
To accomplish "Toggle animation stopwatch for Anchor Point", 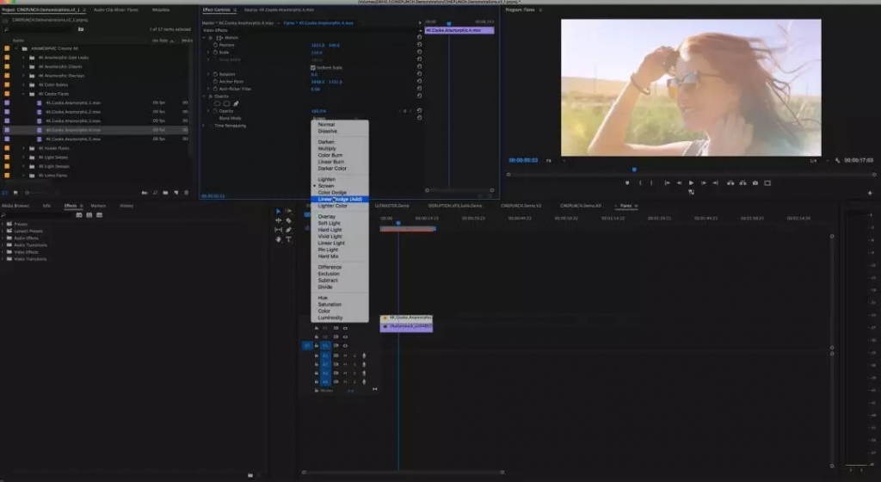I will click(215, 82).
